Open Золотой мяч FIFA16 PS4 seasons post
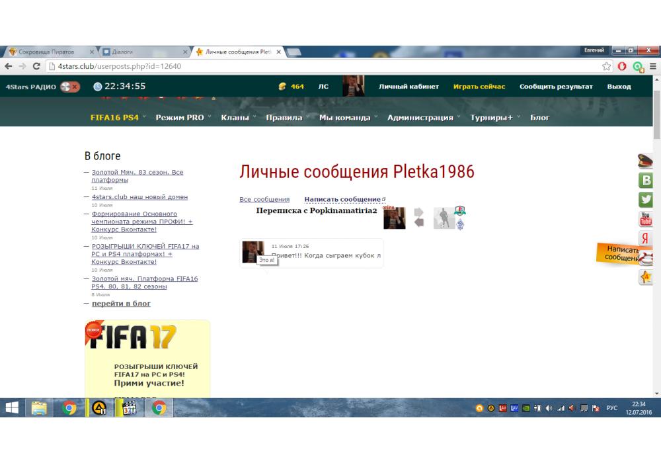Viewport: 661px width, 463px height. [145, 282]
